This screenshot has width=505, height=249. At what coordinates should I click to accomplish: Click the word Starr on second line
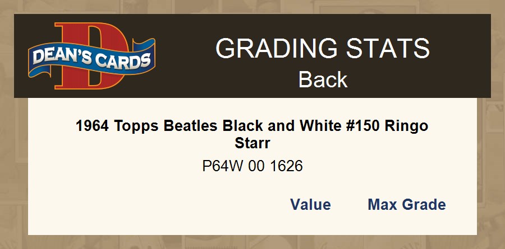coord(252,143)
